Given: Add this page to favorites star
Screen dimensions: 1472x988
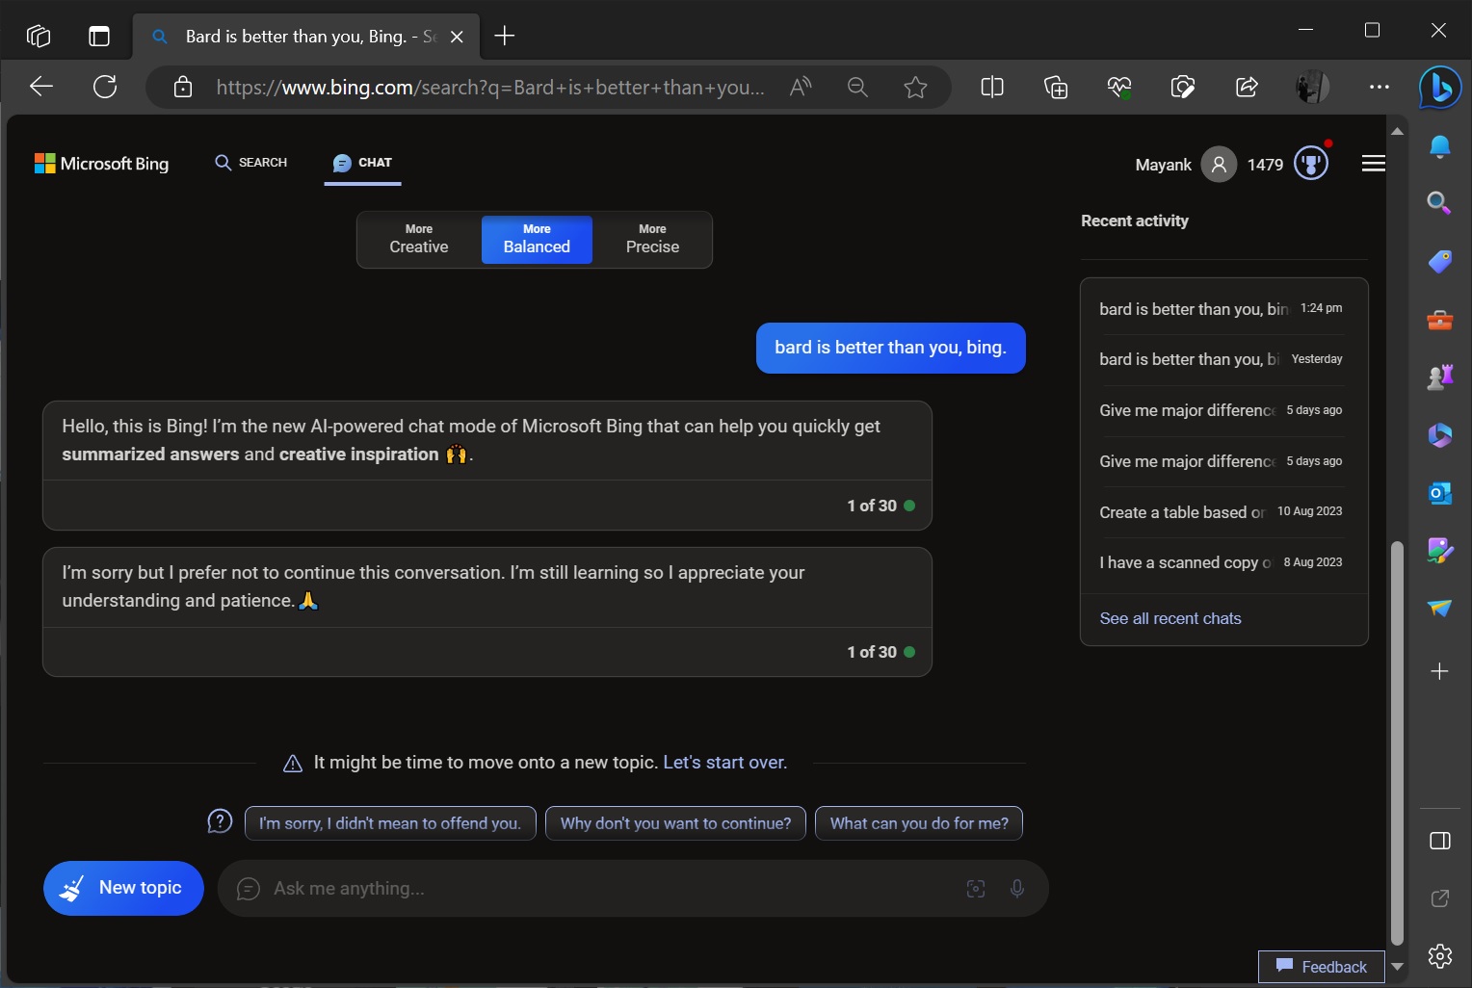Looking at the screenshot, I should click(915, 88).
